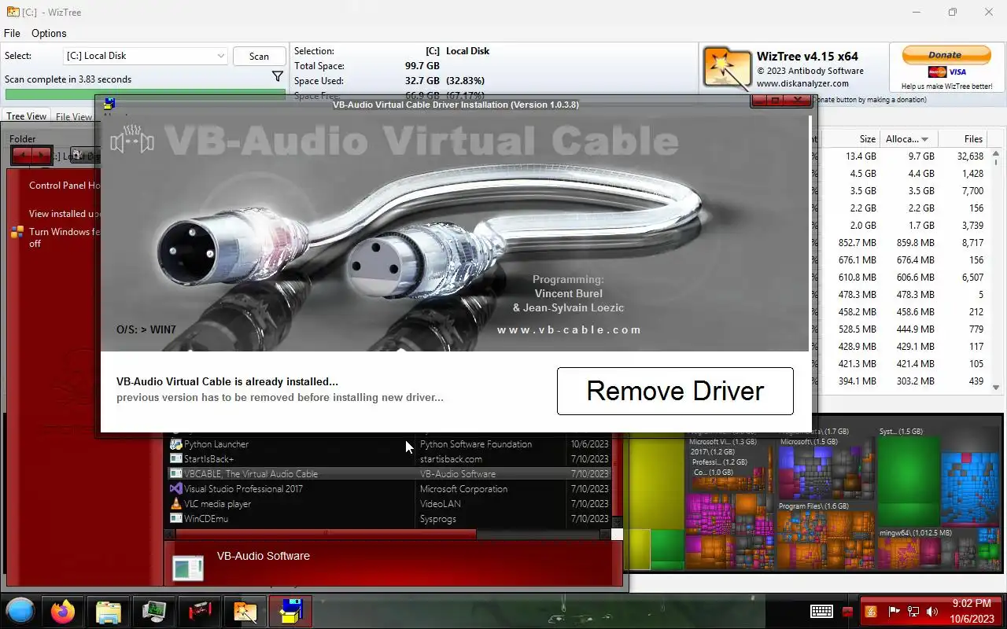Click the WizTree wizard logo icon
This screenshot has width=1007, height=629.
[726, 68]
